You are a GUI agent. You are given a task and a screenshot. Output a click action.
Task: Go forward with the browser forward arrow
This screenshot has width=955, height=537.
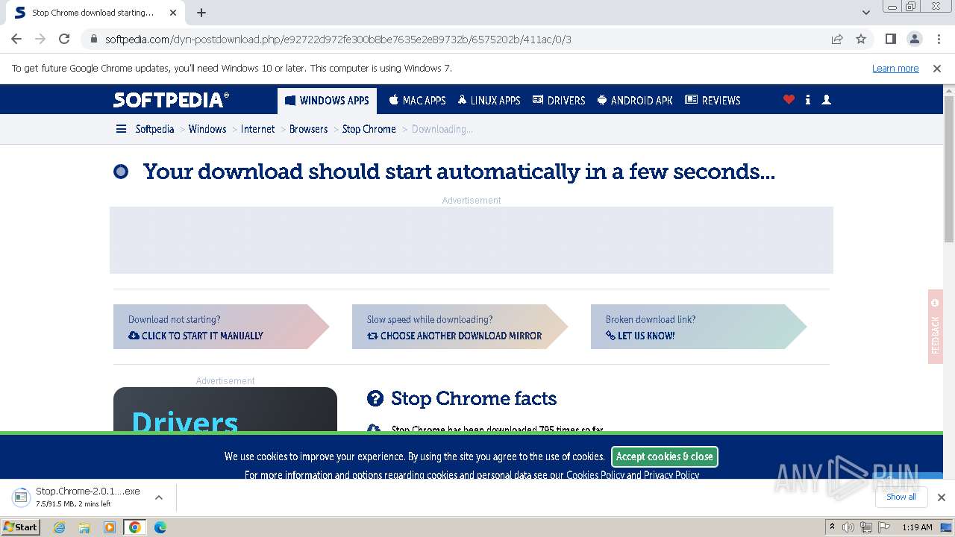(x=40, y=39)
